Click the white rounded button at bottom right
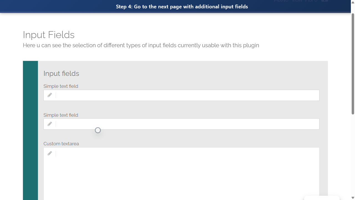The image size is (355, 200). click(322, 199)
